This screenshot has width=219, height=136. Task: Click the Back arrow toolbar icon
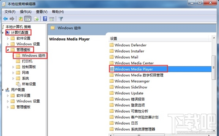click(5, 19)
